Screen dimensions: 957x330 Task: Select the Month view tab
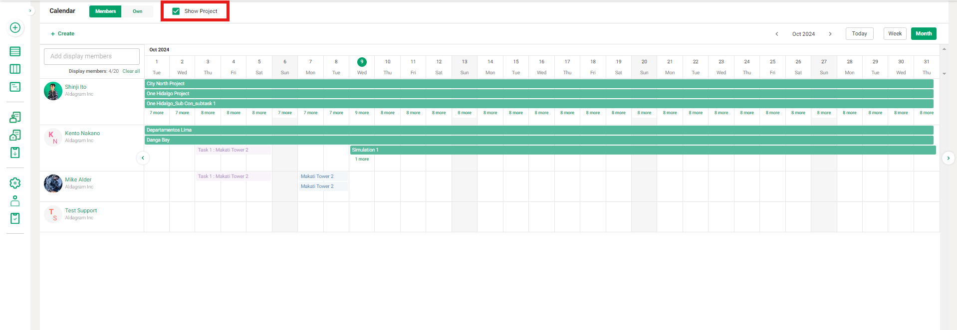tap(923, 33)
